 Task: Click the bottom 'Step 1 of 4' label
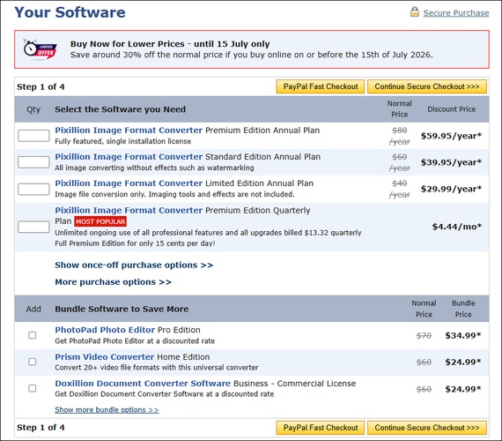tap(41, 428)
